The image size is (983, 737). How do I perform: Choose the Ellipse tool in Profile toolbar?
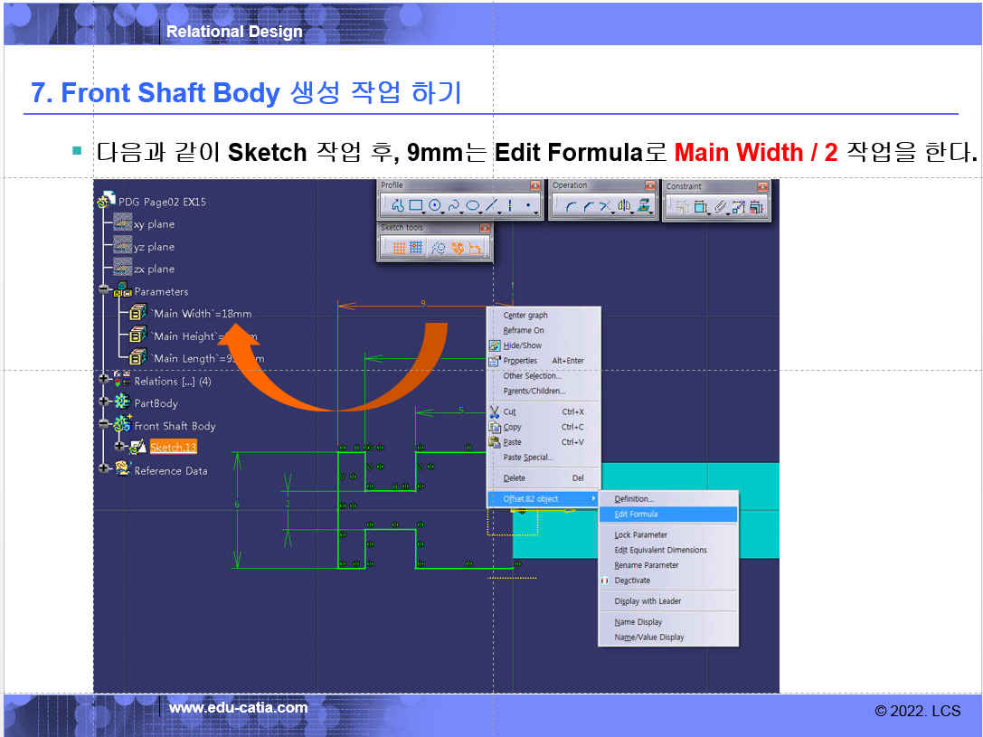(x=472, y=206)
